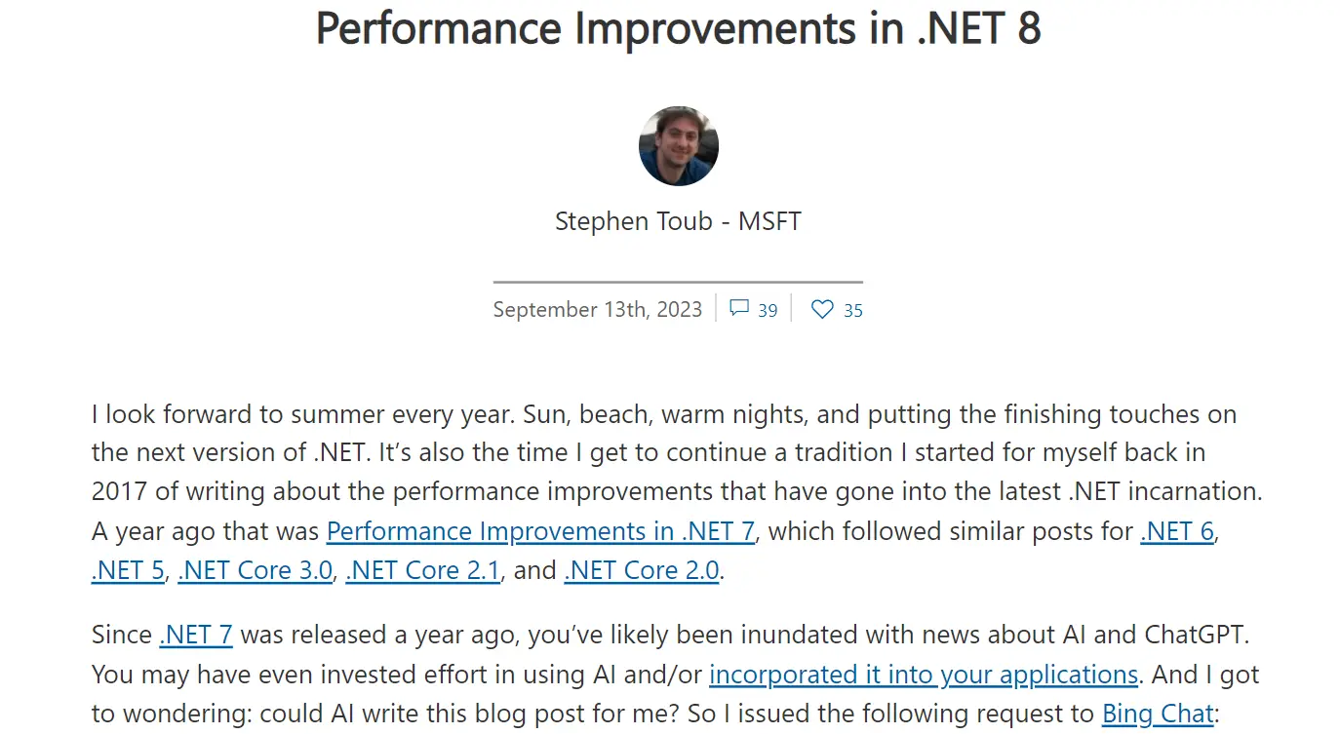Click the comments speech bubble icon
This screenshot has width=1340, height=734.
pyautogui.click(x=739, y=309)
